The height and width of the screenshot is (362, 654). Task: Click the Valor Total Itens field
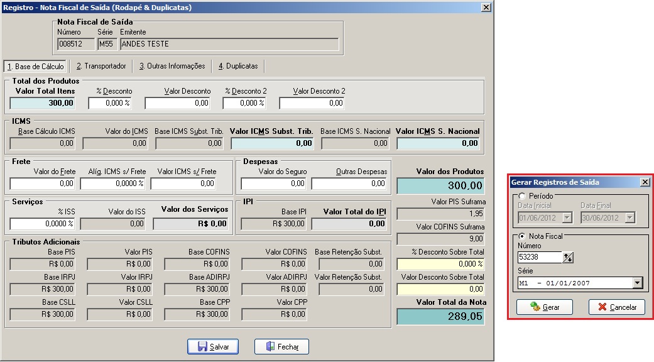pos(43,103)
